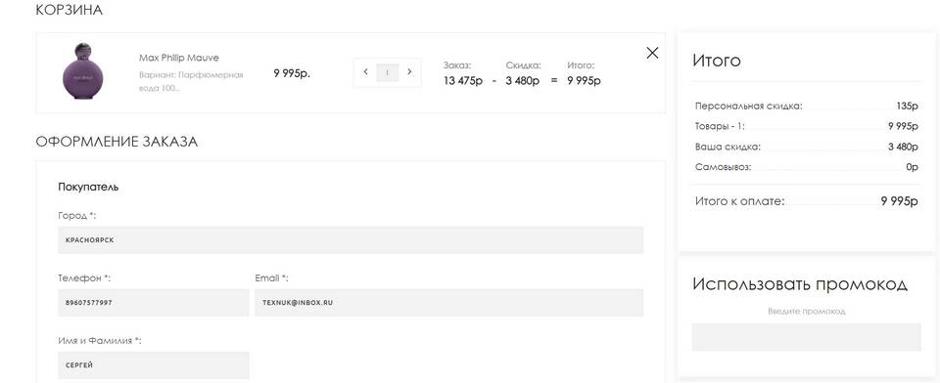
Task: Edit the email field texnuk@inbox.ru
Action: click(449, 303)
